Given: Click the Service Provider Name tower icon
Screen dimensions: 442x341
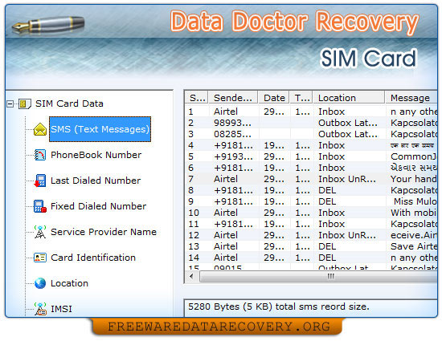Looking at the screenshot, I should click(x=39, y=232).
